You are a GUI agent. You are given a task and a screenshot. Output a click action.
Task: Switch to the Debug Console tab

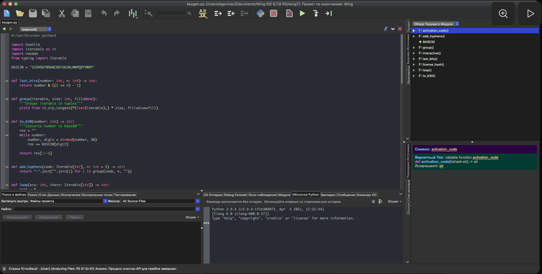[235, 195]
